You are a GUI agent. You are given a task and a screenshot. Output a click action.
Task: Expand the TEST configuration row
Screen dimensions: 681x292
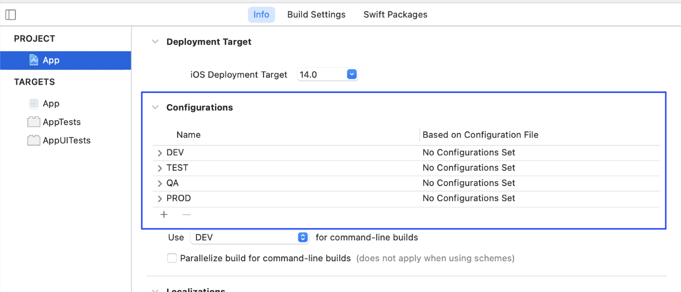(x=160, y=168)
